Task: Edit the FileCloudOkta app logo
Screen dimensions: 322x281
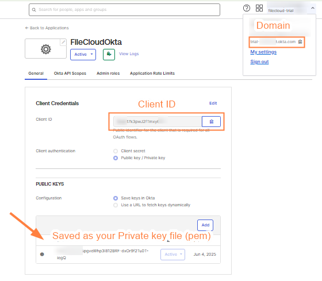Action: pos(63,43)
